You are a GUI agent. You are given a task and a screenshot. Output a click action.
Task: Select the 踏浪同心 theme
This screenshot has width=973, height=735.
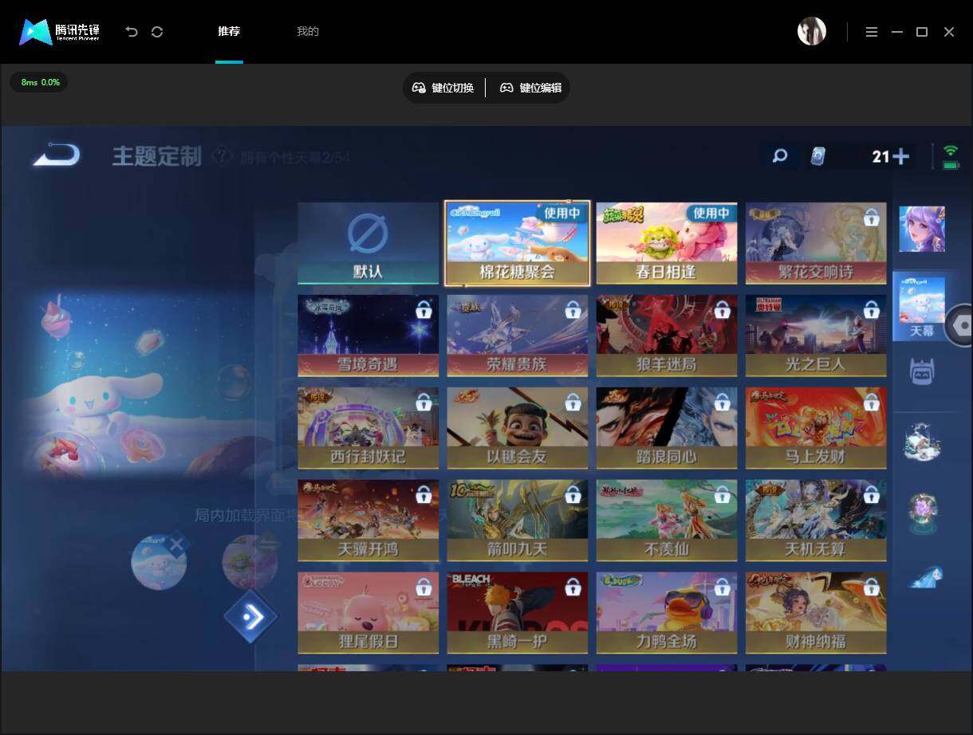point(667,428)
